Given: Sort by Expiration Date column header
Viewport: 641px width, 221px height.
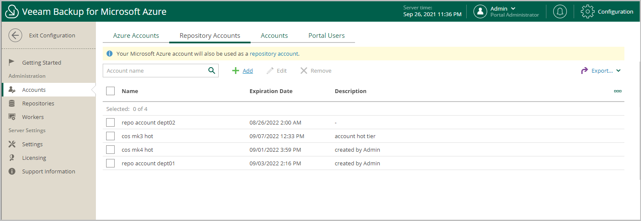Looking at the screenshot, I should (271, 91).
